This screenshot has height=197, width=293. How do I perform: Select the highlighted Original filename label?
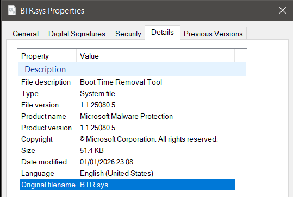coord(48,185)
